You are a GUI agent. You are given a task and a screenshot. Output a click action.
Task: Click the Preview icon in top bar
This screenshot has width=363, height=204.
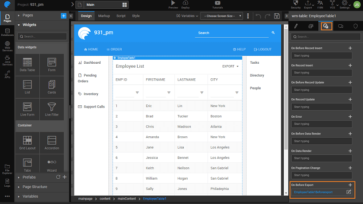point(173,5)
